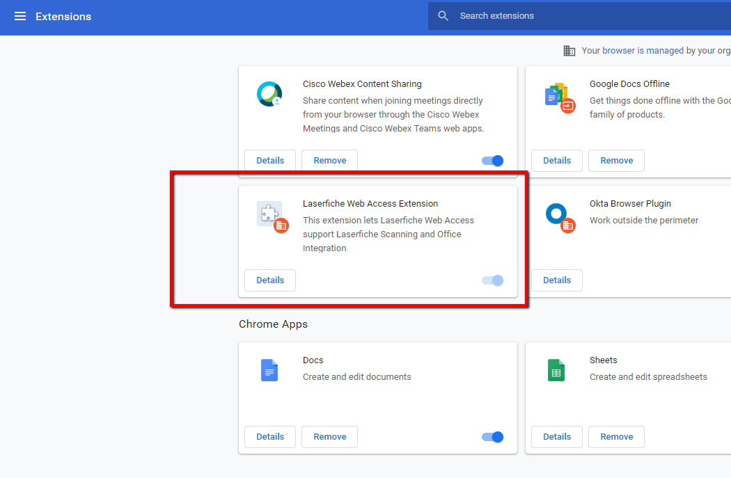The height and width of the screenshot is (478, 731).
Task: Click the Google Docs Offline icon
Action: point(560,98)
